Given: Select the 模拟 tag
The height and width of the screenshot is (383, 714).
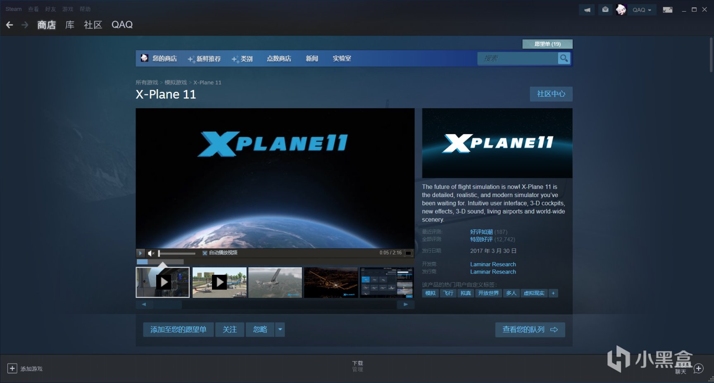Looking at the screenshot, I should coord(430,293).
